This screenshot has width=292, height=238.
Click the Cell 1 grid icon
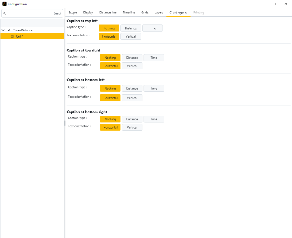12,36
